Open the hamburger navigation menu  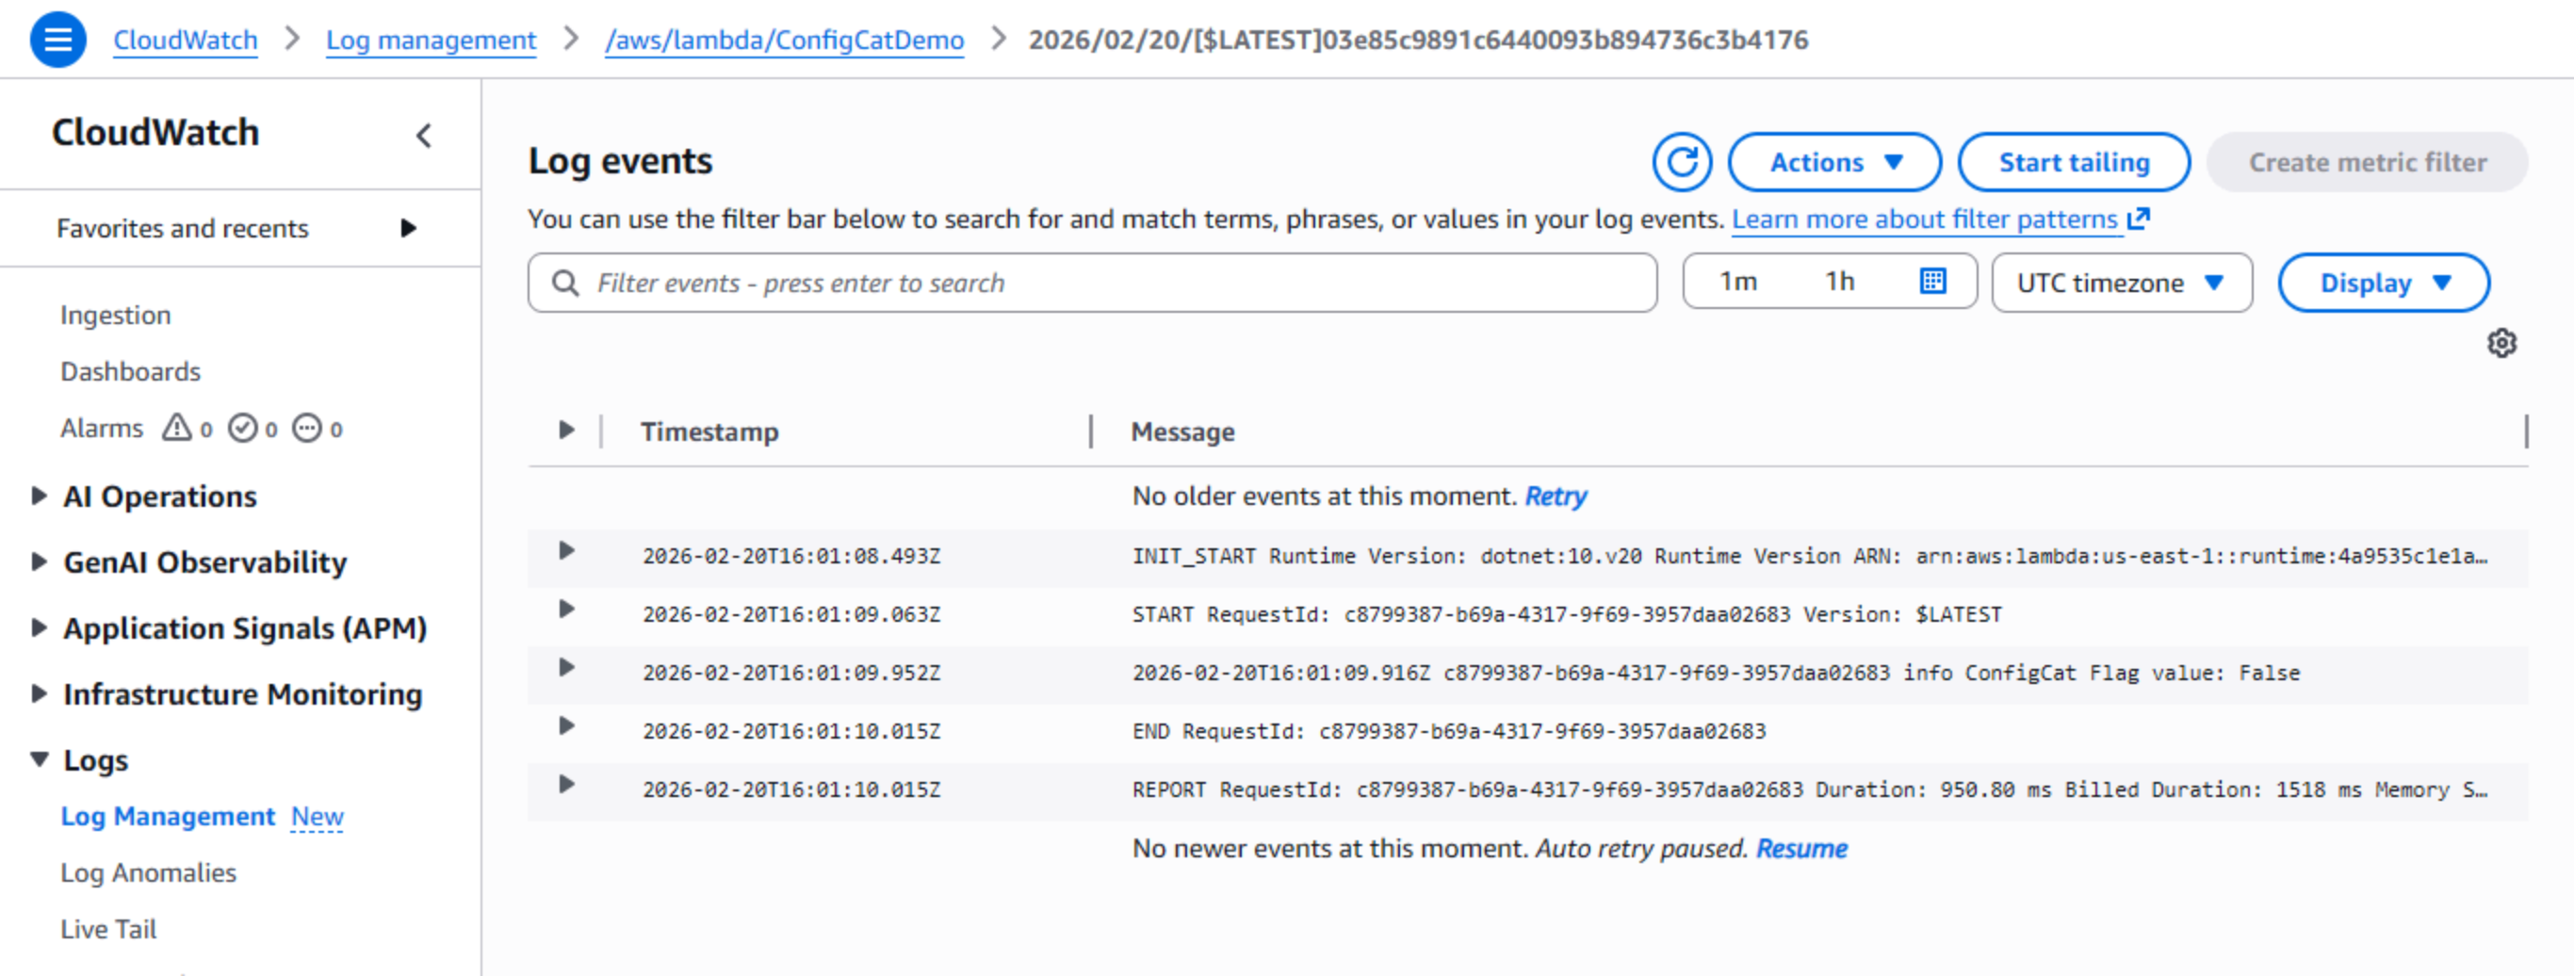pyautogui.click(x=58, y=40)
